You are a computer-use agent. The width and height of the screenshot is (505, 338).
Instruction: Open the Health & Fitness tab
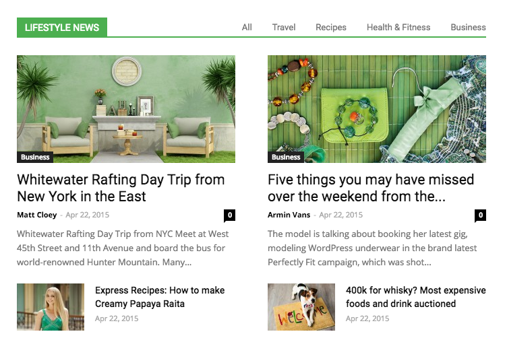398,28
